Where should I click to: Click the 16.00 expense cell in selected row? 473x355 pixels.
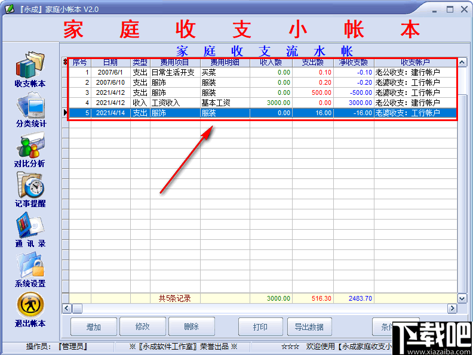tap(313, 113)
